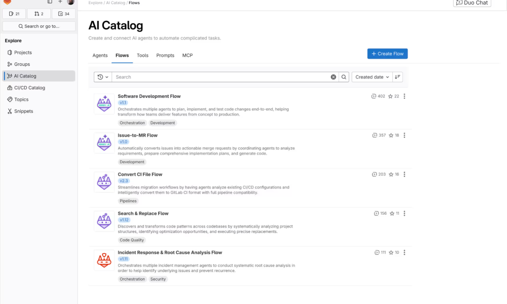This screenshot has height=304, width=507.
Task: Click the Create Flow button
Action: pos(387,53)
